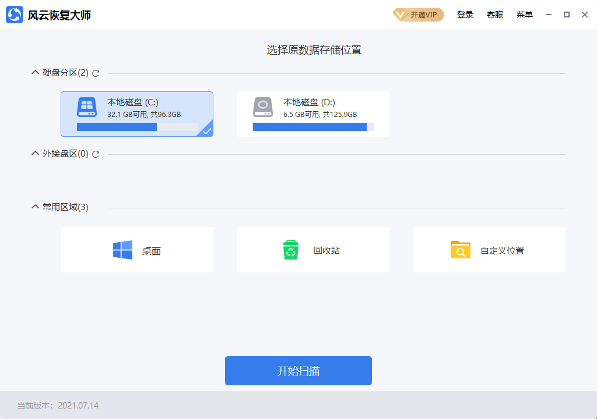Open 客服 customer service
Viewport: 597px width, 419px height.
click(494, 15)
